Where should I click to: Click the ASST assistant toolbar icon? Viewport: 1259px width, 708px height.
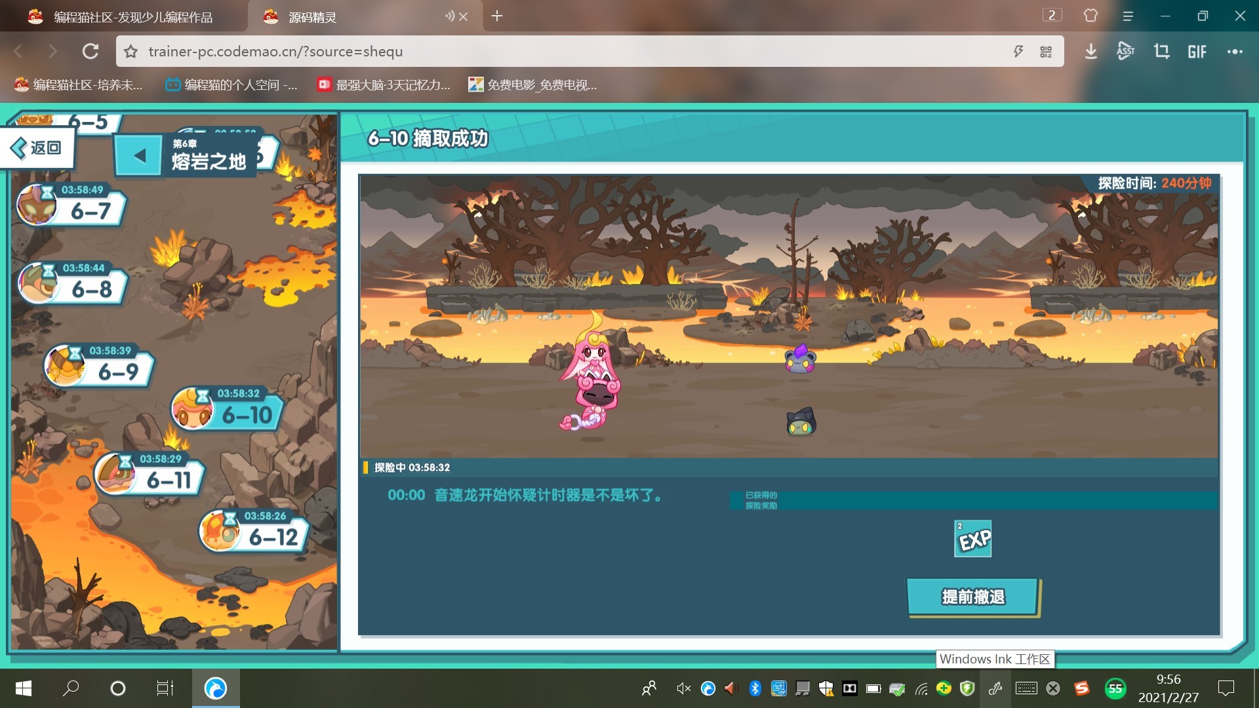click(1125, 50)
